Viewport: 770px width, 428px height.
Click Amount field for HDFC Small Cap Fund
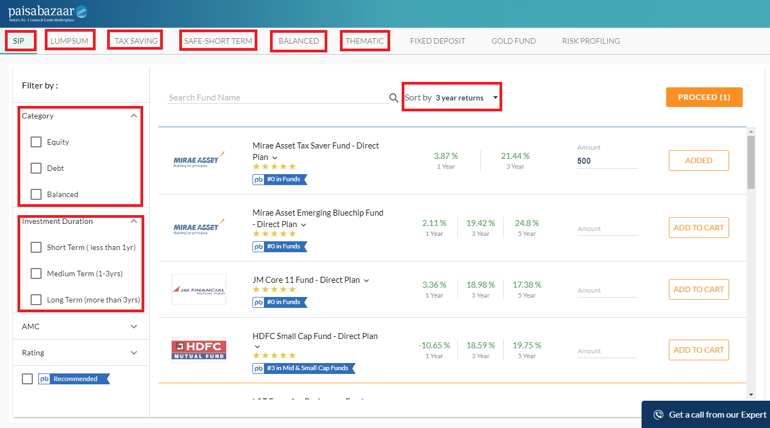point(607,351)
